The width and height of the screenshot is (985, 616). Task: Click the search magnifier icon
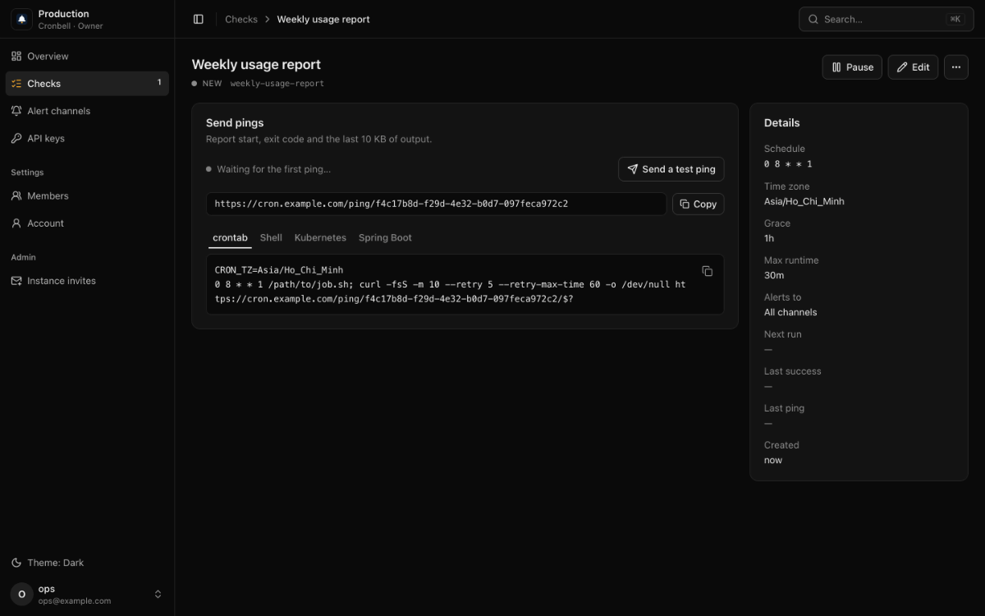[x=813, y=19]
